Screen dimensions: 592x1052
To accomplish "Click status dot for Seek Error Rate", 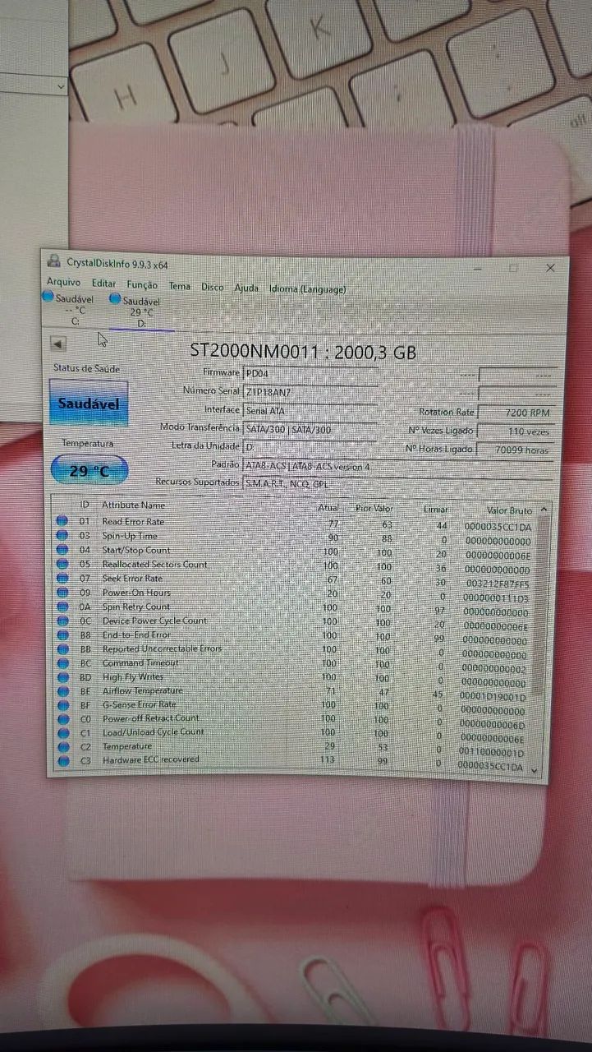I will click(62, 579).
